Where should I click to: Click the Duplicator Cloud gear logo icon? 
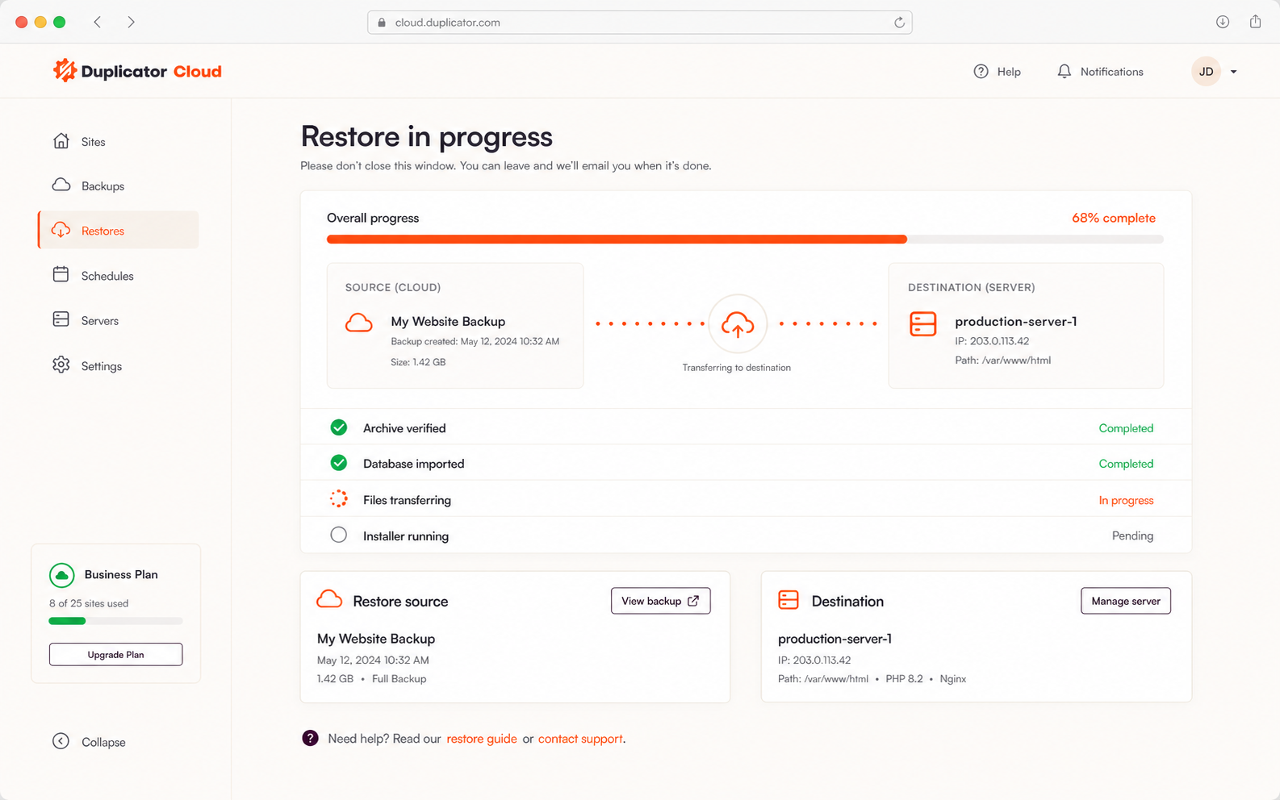click(x=64, y=71)
